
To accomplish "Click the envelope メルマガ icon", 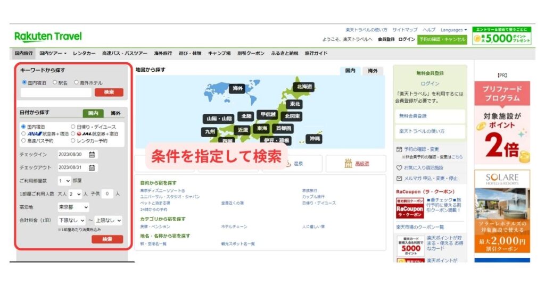I will point(399,179).
